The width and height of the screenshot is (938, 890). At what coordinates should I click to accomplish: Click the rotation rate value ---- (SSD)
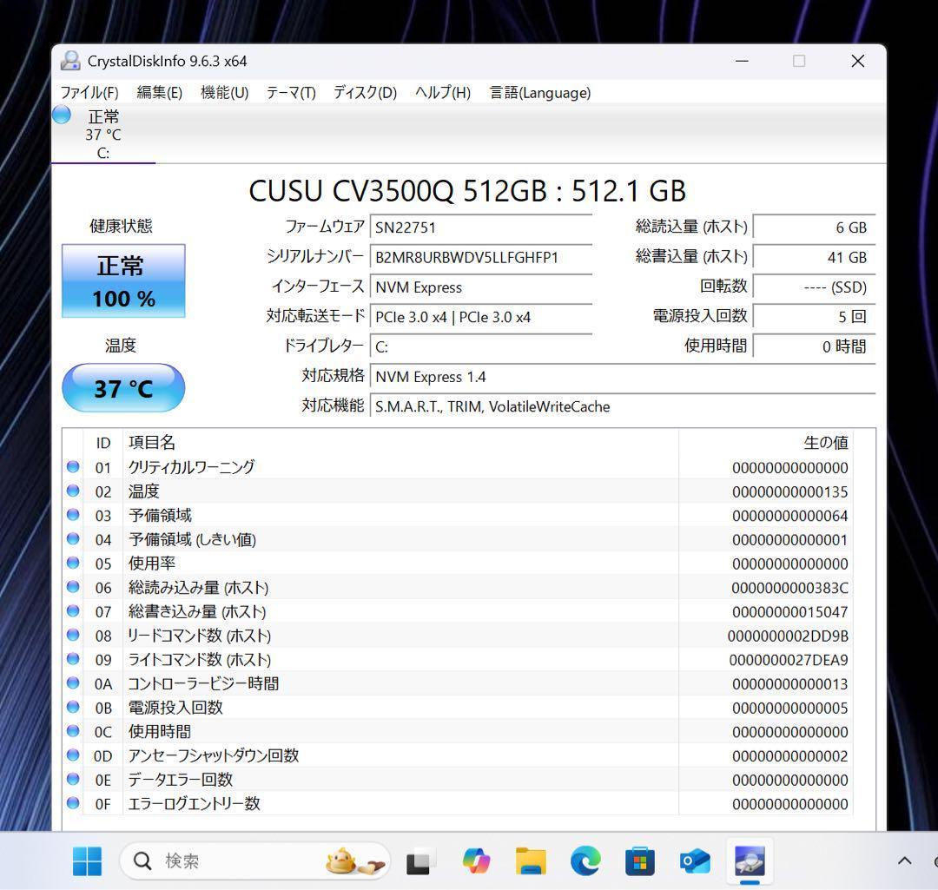click(x=814, y=287)
